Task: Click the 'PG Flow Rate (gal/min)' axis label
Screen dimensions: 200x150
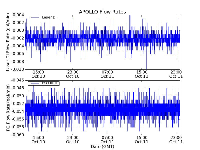Action: click(x=8, y=107)
